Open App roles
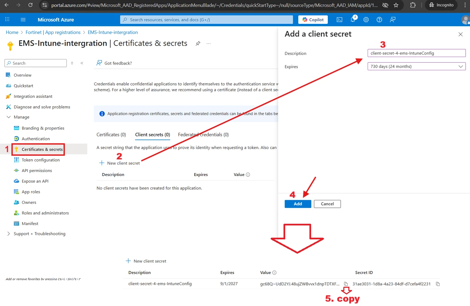The image size is (470, 306). click(x=31, y=192)
